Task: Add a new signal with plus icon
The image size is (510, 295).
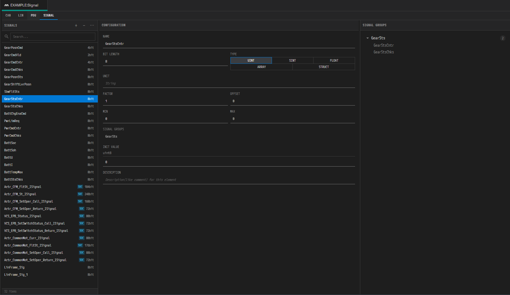Action: (76, 26)
